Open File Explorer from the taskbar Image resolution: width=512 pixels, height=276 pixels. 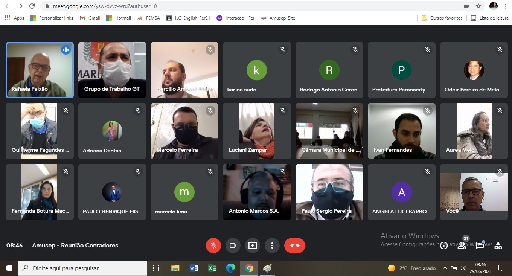[x=175, y=268]
